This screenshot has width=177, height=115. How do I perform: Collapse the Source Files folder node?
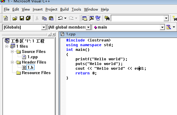click(x=12, y=51)
